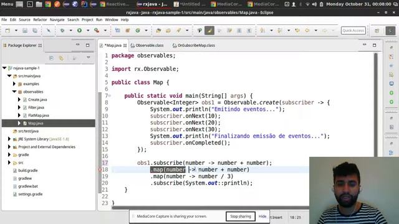The height and width of the screenshot is (224, 399).
Task: Click the error marker on line 18
Action: (x=100, y=169)
